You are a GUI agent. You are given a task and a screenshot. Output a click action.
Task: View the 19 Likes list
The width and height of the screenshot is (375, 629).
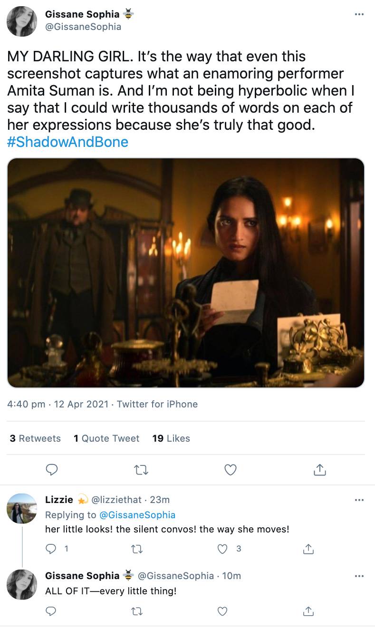point(170,438)
